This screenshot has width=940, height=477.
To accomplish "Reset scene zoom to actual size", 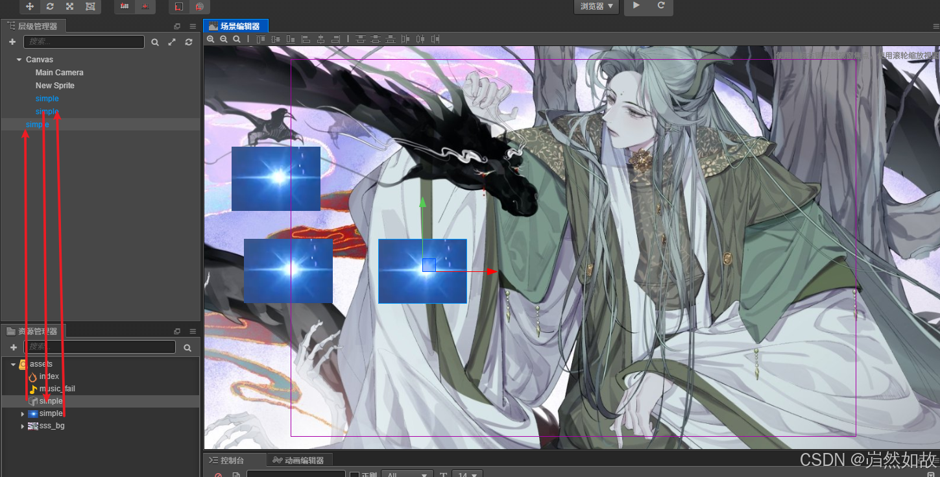I will click(x=237, y=40).
